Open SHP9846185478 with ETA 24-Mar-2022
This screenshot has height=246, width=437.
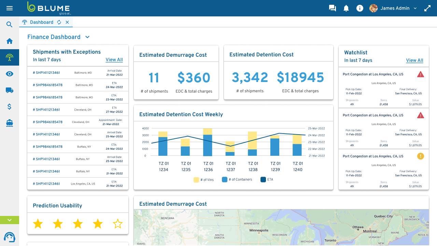[x=78, y=85]
